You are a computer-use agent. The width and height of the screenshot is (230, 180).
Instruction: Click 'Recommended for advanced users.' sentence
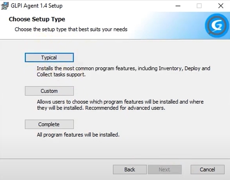[125, 108]
